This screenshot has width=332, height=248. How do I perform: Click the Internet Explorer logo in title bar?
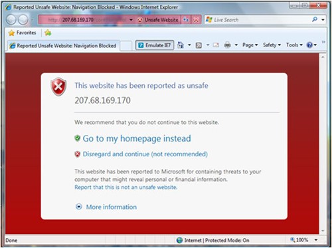[x=9, y=7]
